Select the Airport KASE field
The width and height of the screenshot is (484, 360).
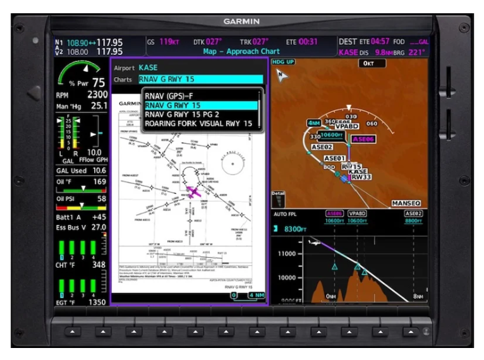(x=148, y=68)
